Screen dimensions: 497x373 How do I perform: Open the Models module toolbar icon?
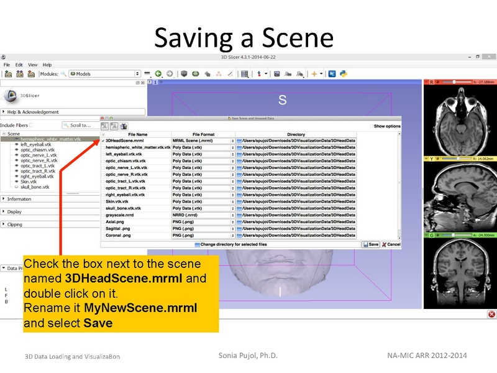(196, 73)
